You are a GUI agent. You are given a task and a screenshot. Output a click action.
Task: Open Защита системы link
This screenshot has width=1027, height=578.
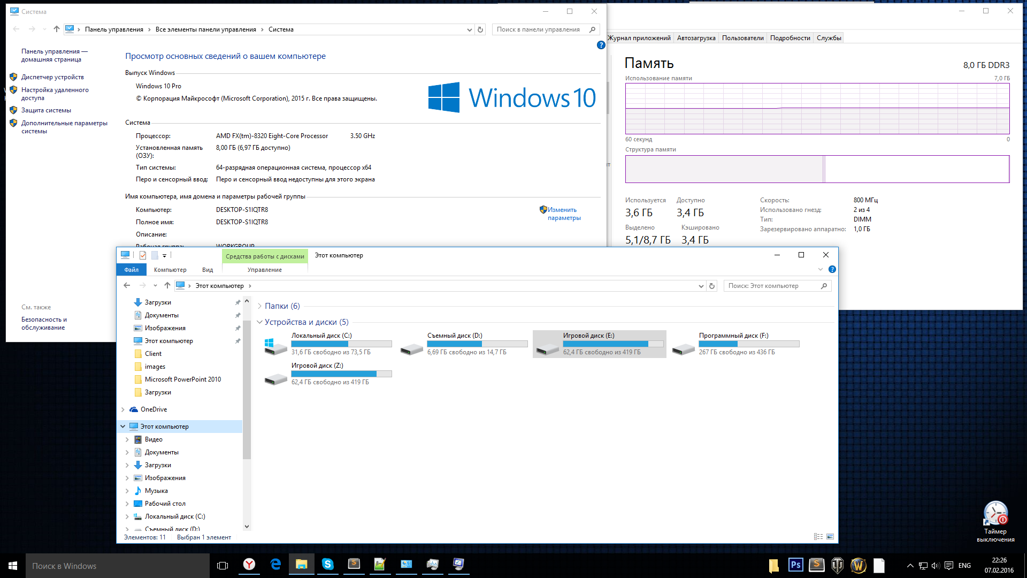[46, 110]
